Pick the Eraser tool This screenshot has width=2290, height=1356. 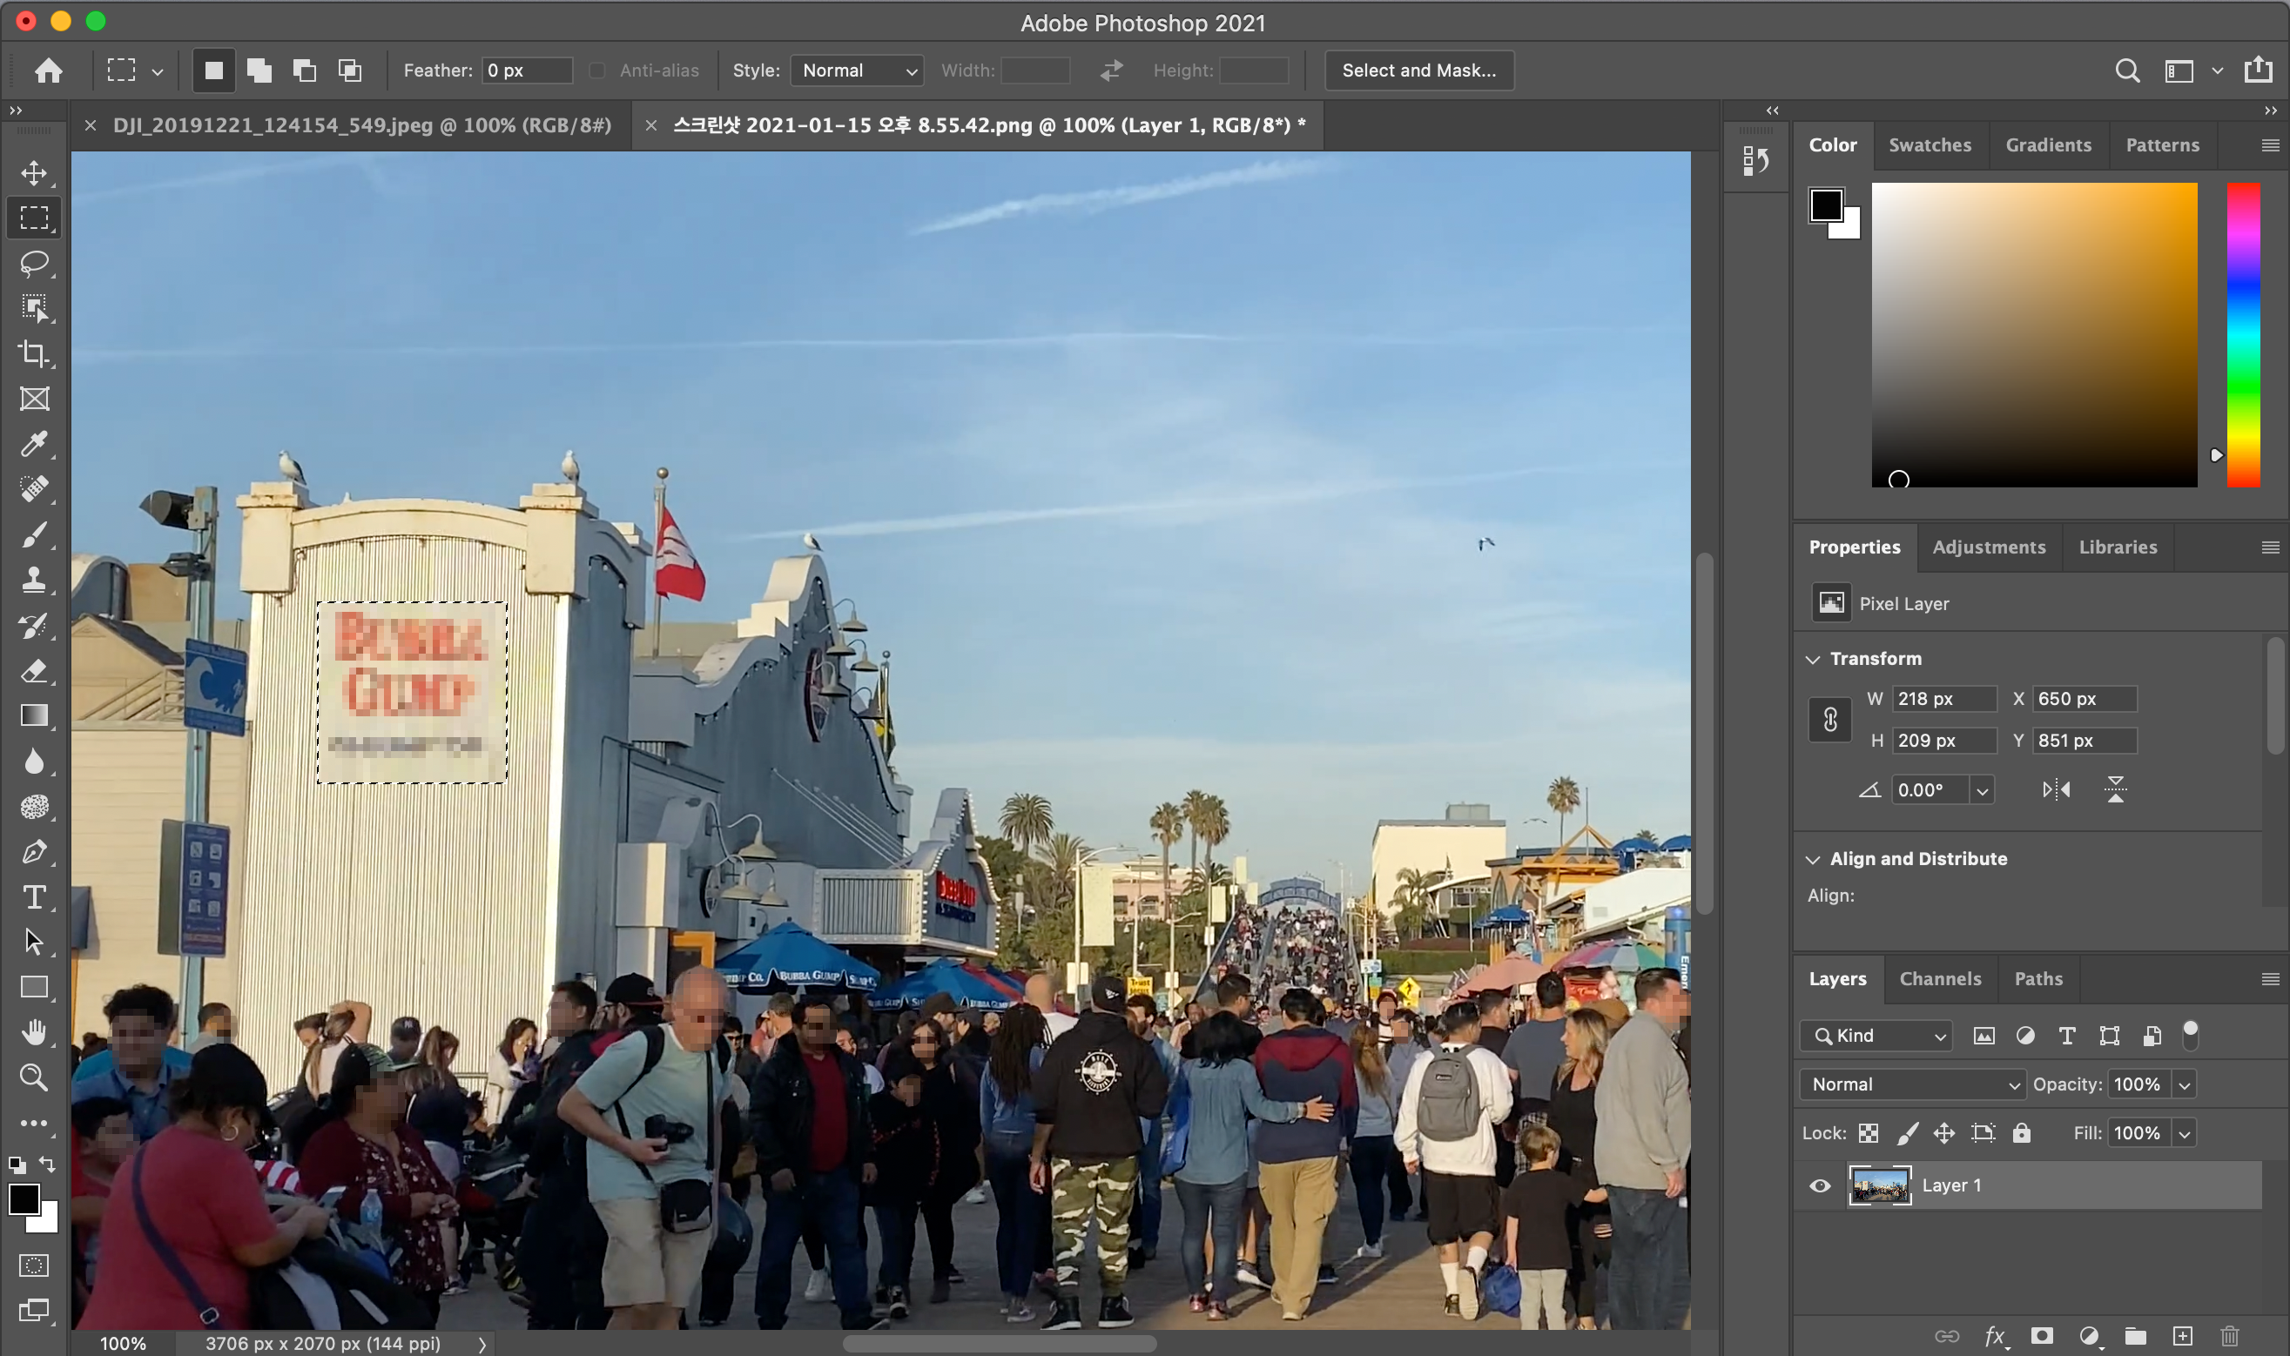tap(35, 672)
